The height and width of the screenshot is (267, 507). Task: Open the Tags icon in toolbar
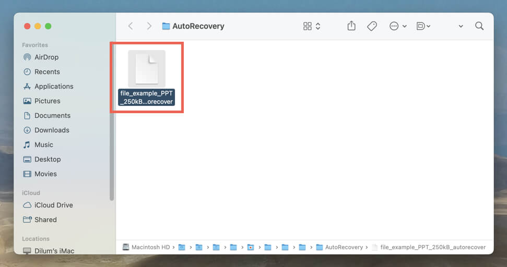click(372, 26)
